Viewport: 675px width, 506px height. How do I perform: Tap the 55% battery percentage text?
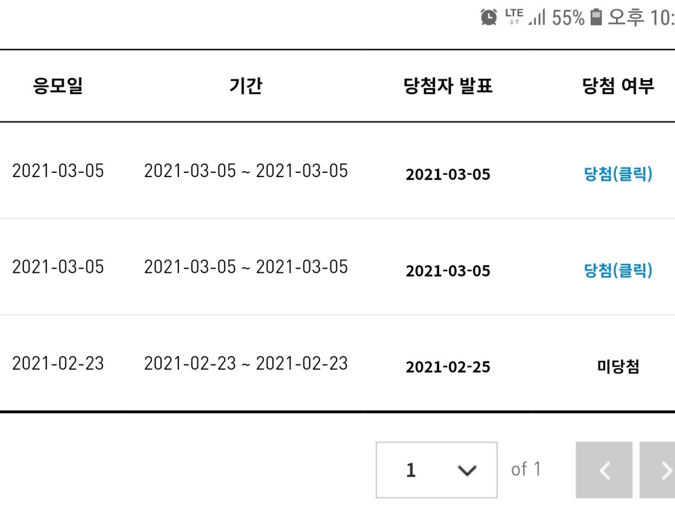[x=568, y=17]
